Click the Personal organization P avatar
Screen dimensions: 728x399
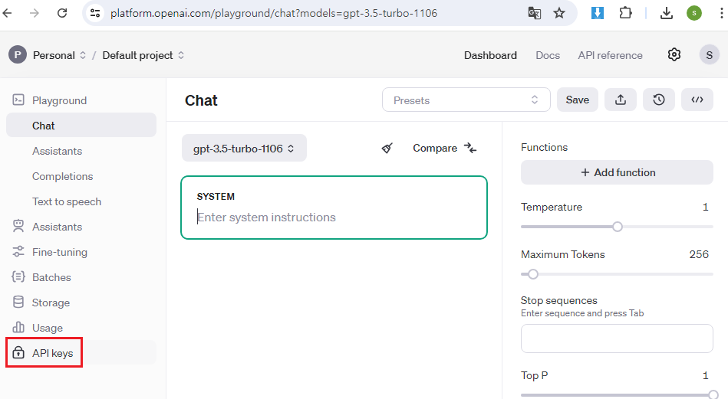click(17, 55)
